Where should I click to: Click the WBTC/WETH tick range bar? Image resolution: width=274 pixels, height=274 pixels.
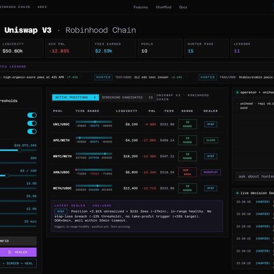coord(94,154)
